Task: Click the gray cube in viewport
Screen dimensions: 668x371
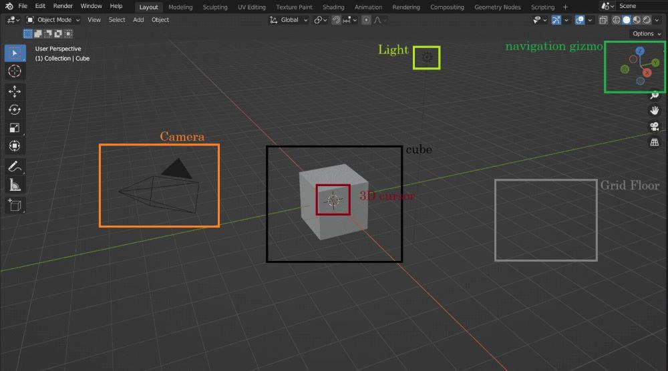Action: click(333, 202)
